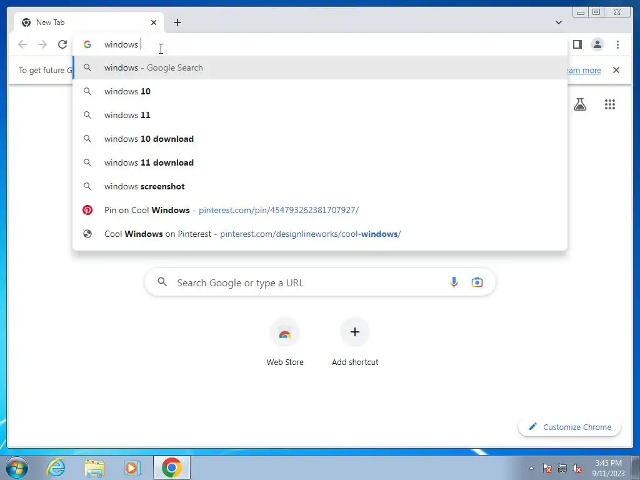Screen dimensions: 640x480
Task: Open the Search Labs flask icon
Action: [579, 104]
